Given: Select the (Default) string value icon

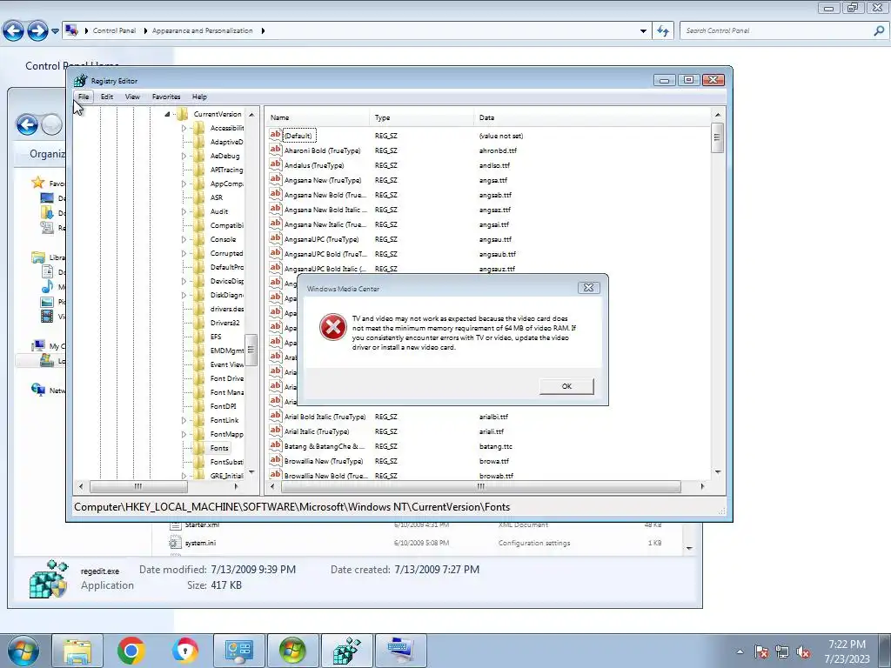Looking at the screenshot, I should coord(276,135).
